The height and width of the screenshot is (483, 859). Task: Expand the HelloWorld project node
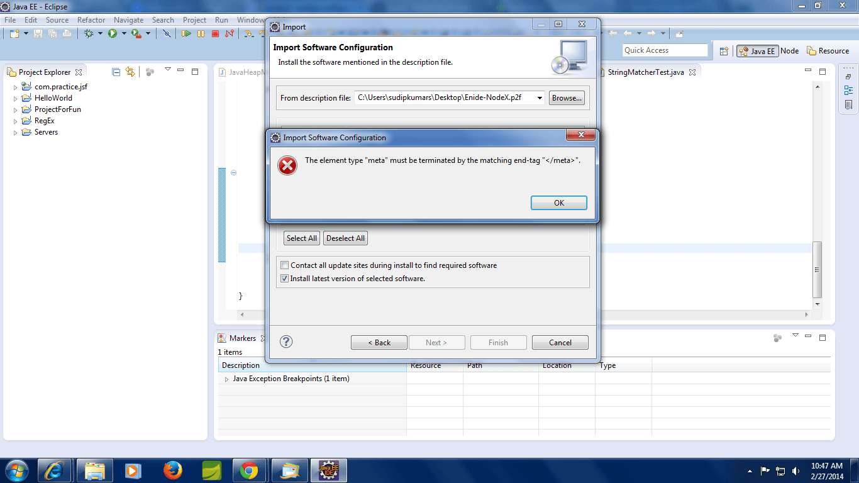point(16,98)
